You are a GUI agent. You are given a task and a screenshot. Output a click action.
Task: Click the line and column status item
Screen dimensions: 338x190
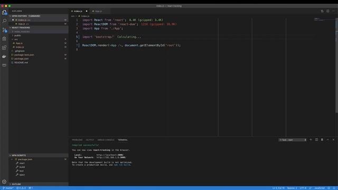pyautogui.click(x=278, y=188)
